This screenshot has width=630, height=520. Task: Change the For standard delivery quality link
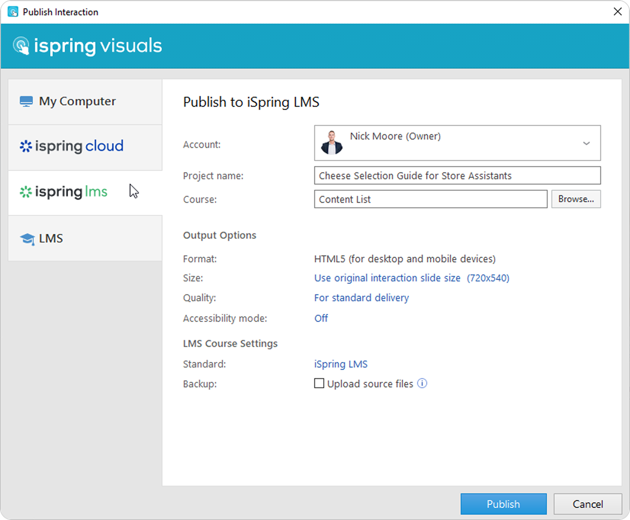(x=361, y=298)
